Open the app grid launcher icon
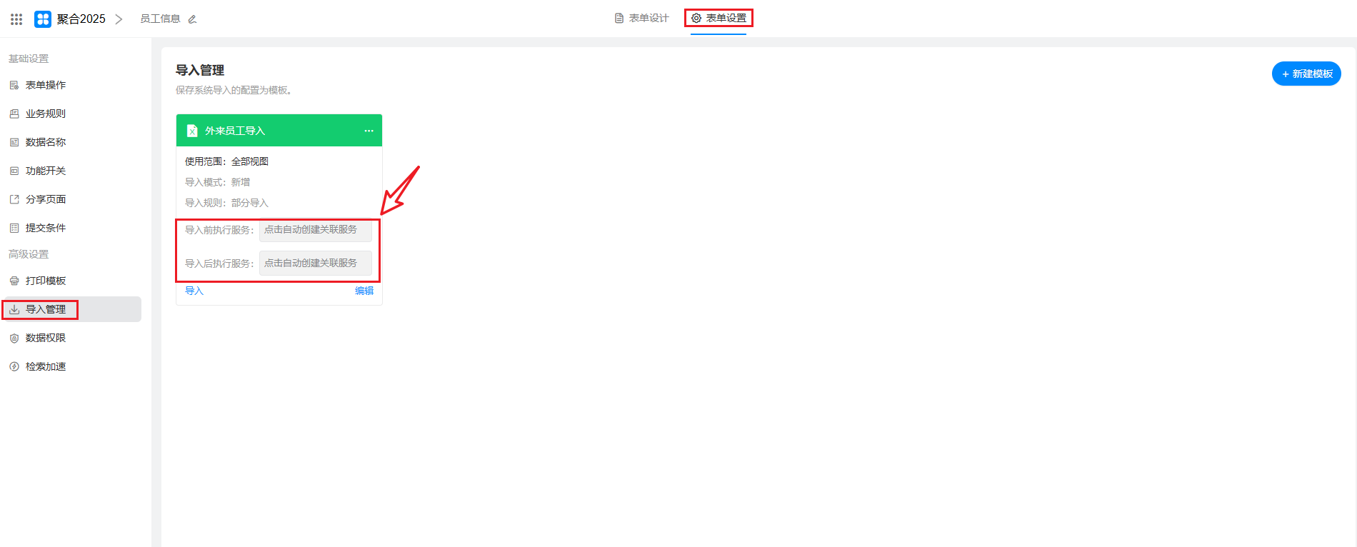Image resolution: width=1357 pixels, height=547 pixels. coord(16,19)
